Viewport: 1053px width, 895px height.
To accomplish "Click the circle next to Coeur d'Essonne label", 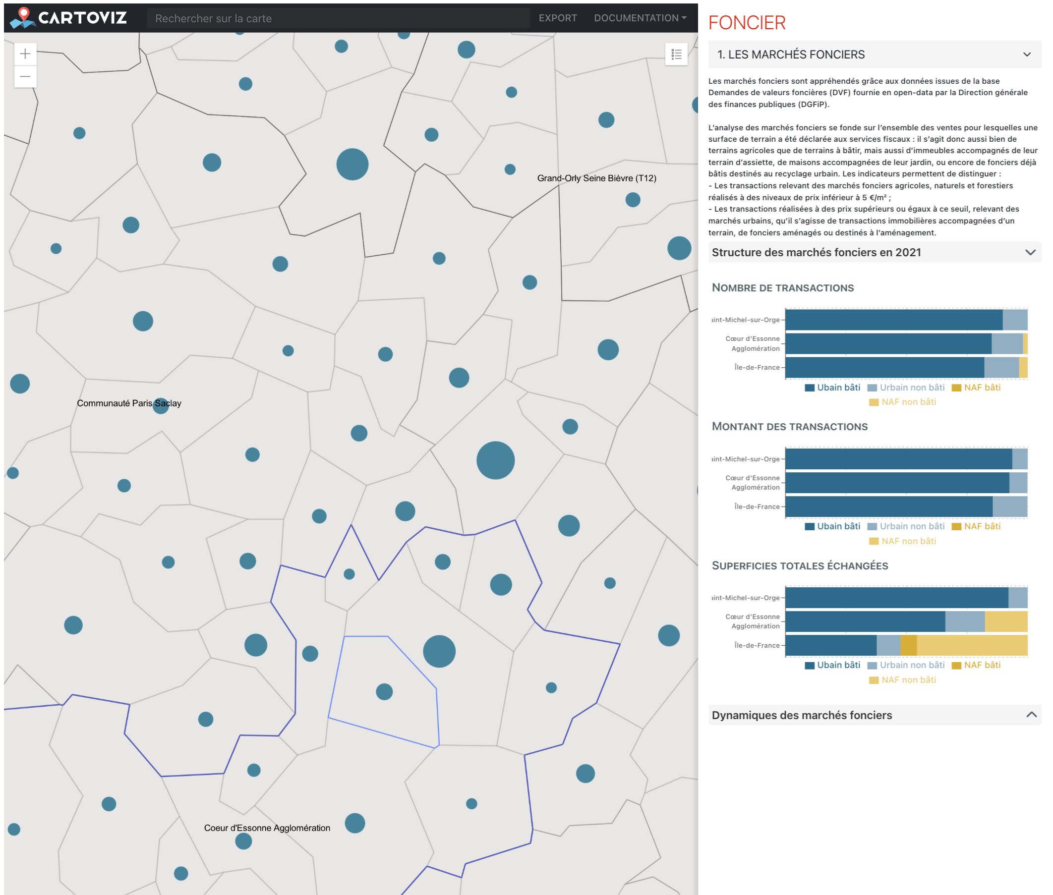I will [355, 823].
